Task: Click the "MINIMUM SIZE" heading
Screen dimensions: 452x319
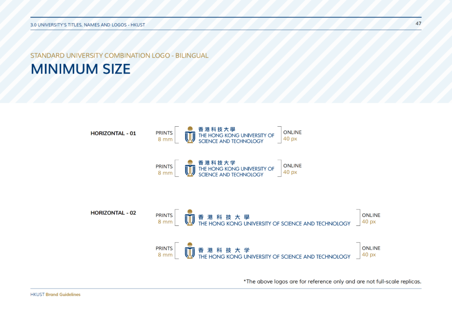Action: pos(80,69)
